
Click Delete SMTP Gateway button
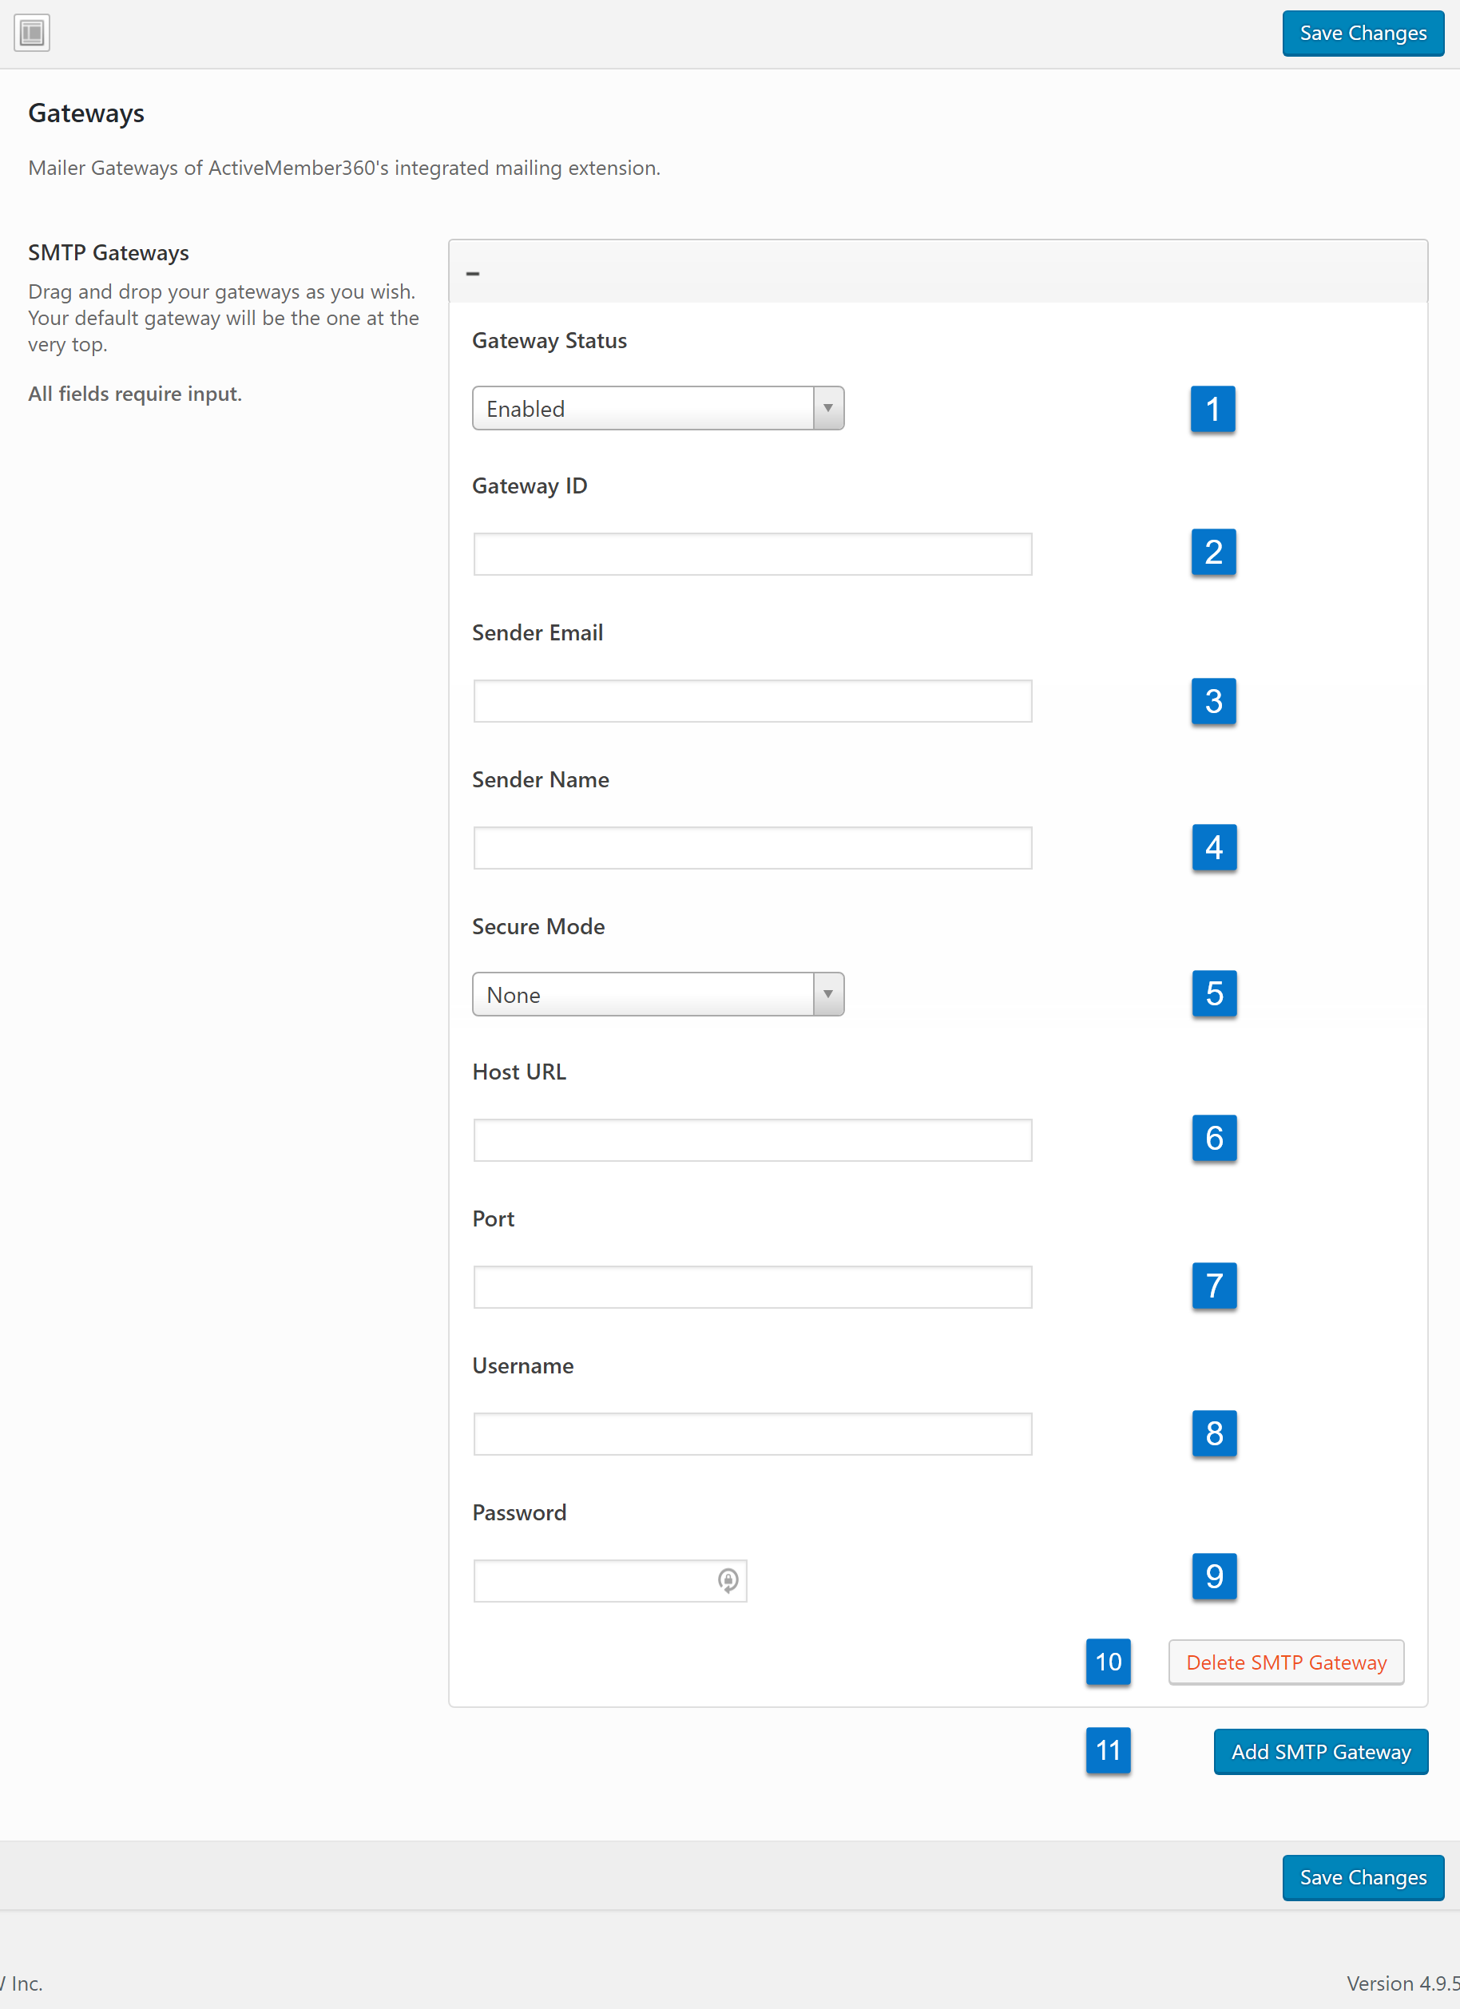tap(1285, 1662)
